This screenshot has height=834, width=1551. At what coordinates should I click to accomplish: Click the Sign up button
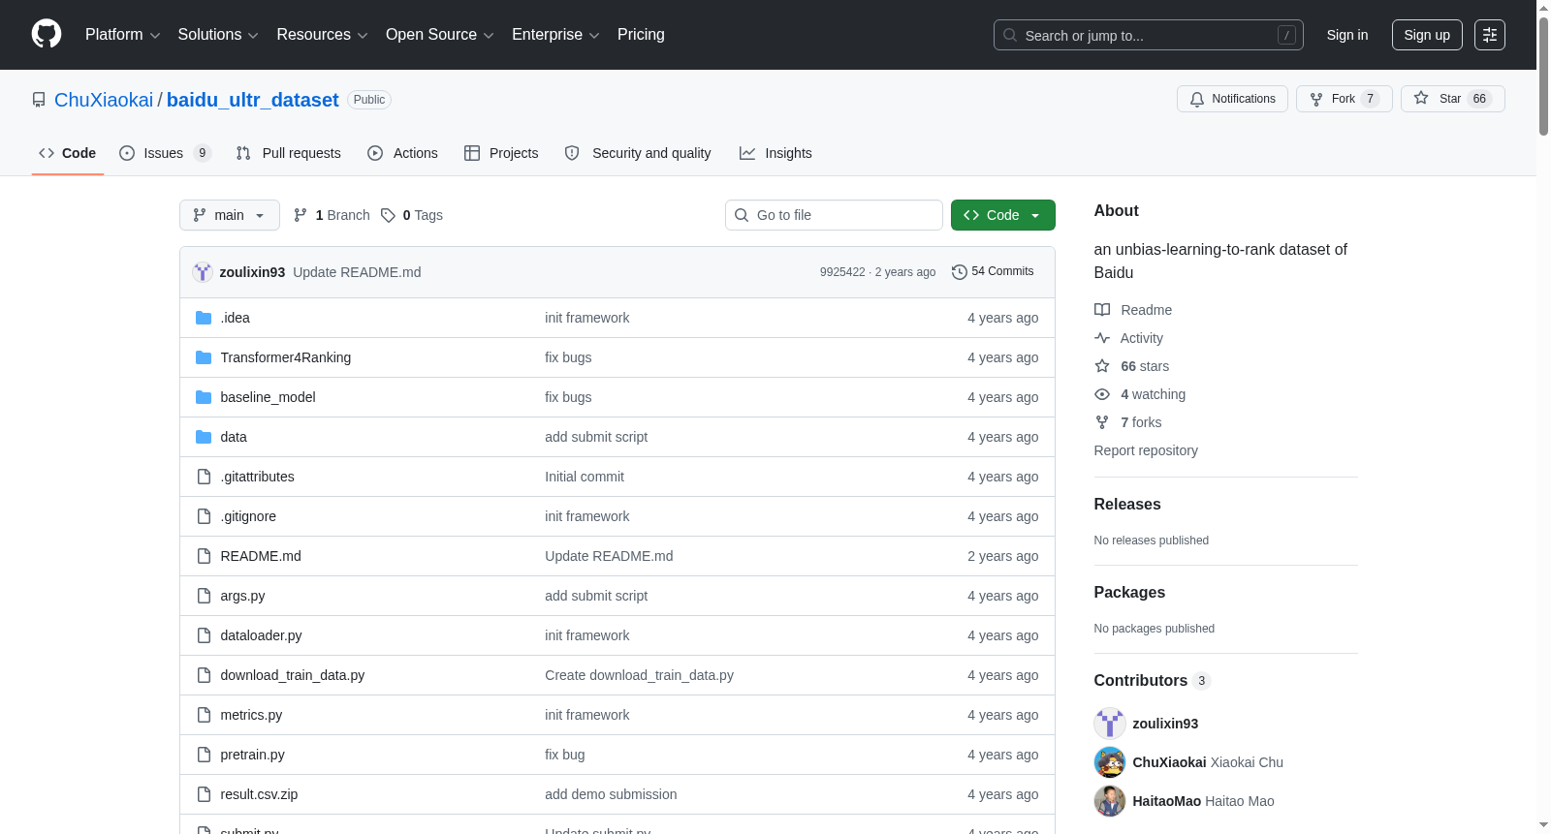point(1427,35)
